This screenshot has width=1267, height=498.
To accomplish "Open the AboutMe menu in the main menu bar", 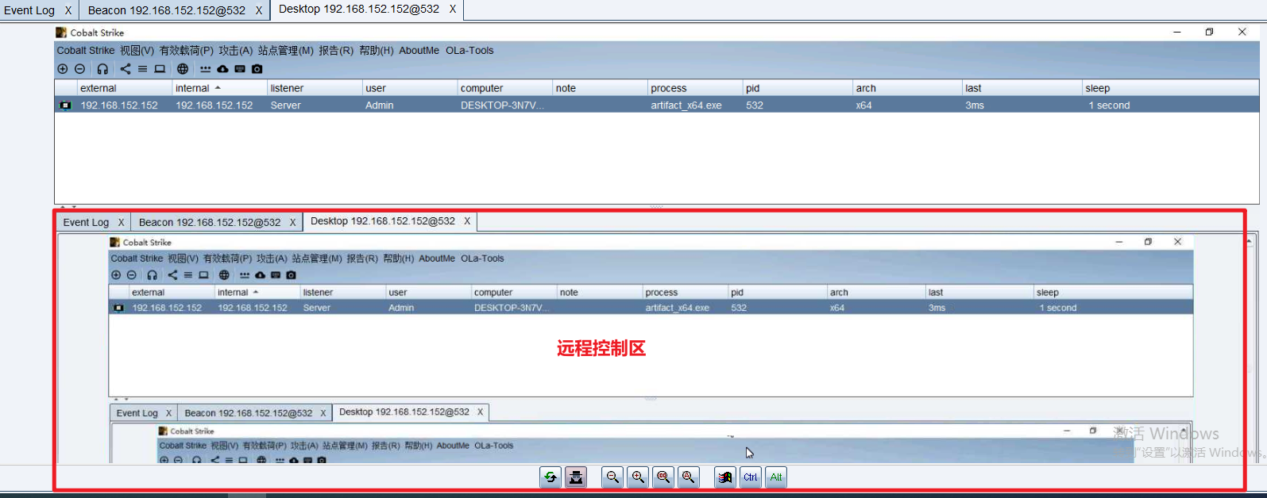I will (x=419, y=50).
